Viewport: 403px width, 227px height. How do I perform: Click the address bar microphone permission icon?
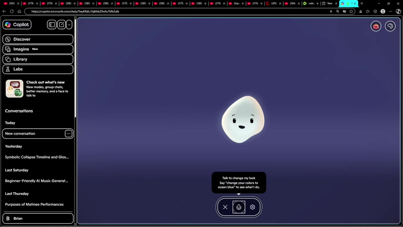(331, 11)
